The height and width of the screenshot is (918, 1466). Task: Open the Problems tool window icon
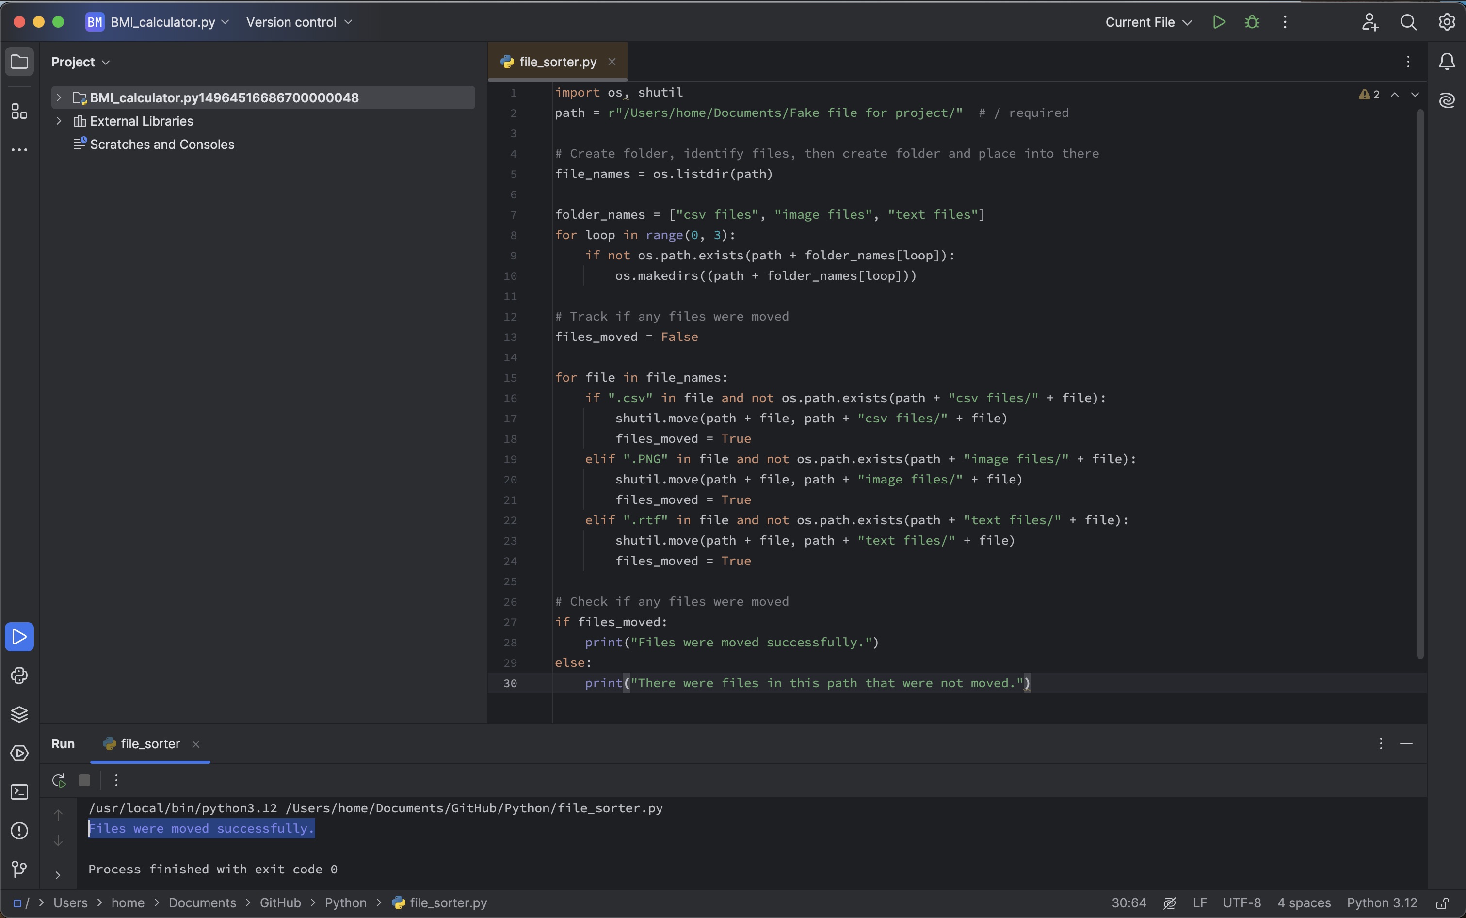pyautogui.click(x=19, y=831)
